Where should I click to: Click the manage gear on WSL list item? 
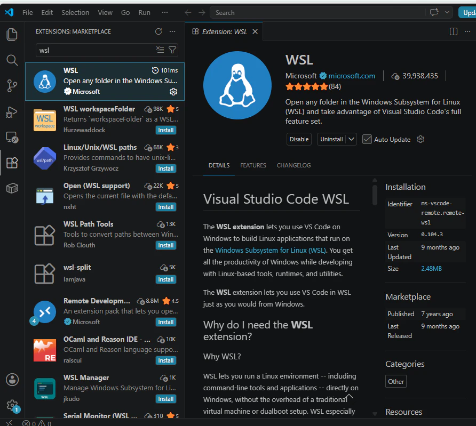(x=173, y=92)
